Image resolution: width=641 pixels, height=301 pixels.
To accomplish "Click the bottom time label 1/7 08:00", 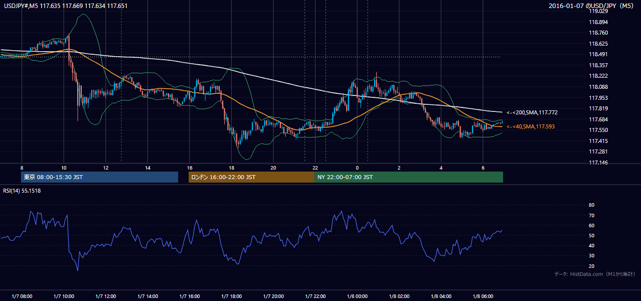I will pos(22,296).
